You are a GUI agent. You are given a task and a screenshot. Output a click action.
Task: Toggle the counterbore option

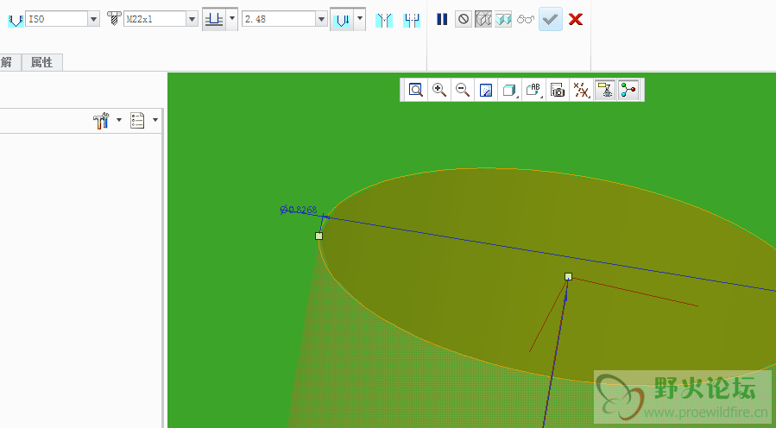pyautogui.click(x=412, y=20)
